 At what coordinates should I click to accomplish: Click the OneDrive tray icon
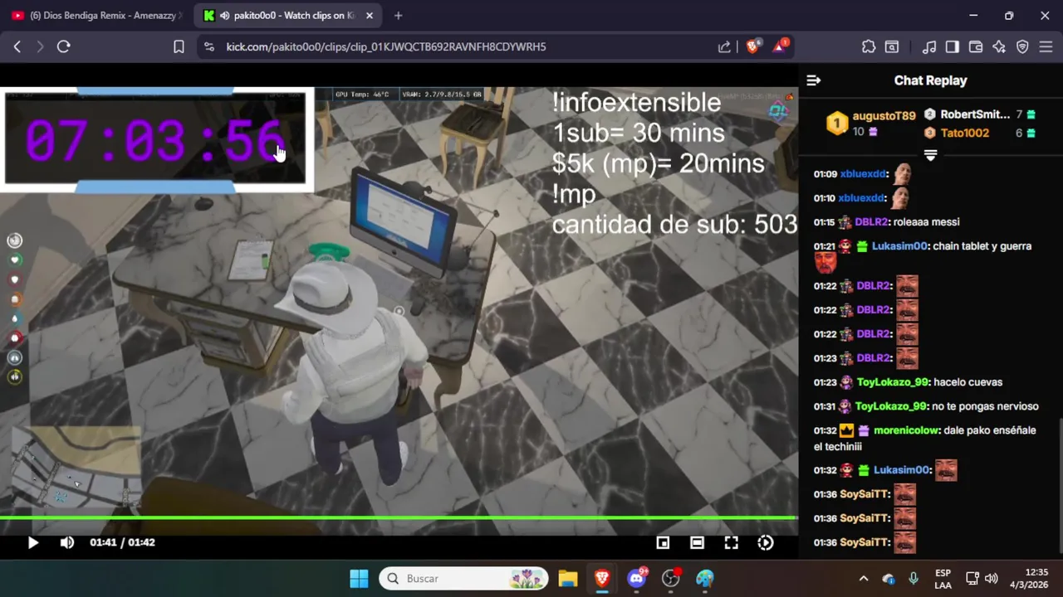point(889,578)
